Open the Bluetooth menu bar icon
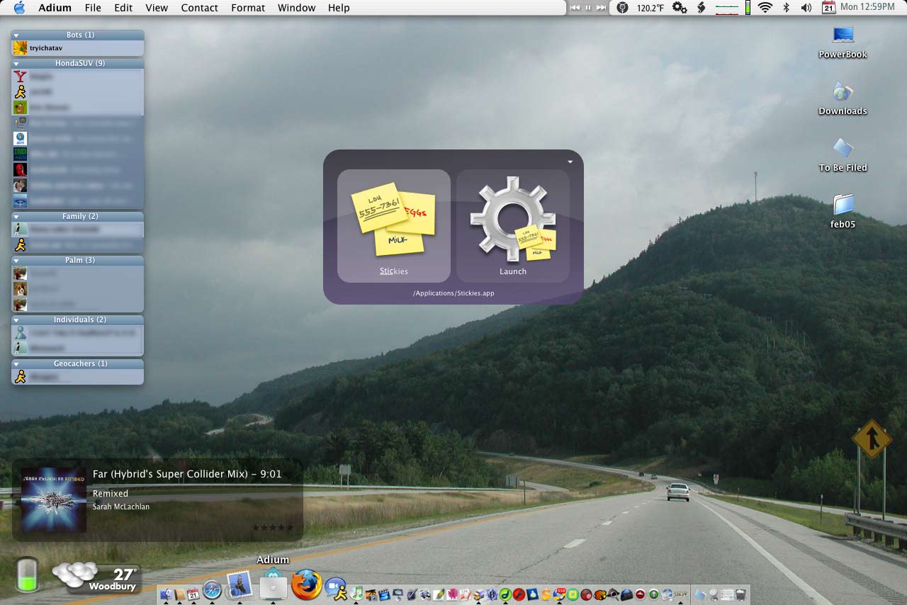 coord(786,8)
